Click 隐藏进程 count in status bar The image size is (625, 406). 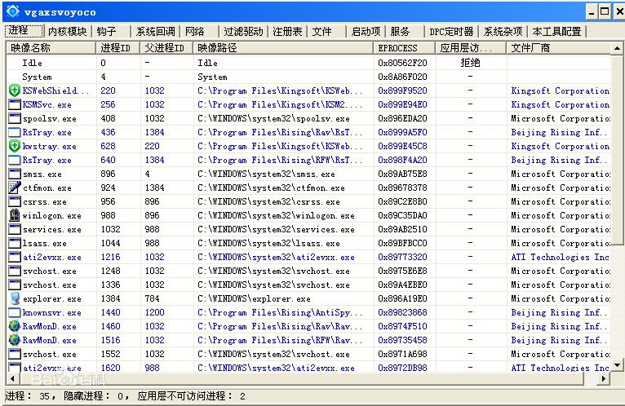96,396
